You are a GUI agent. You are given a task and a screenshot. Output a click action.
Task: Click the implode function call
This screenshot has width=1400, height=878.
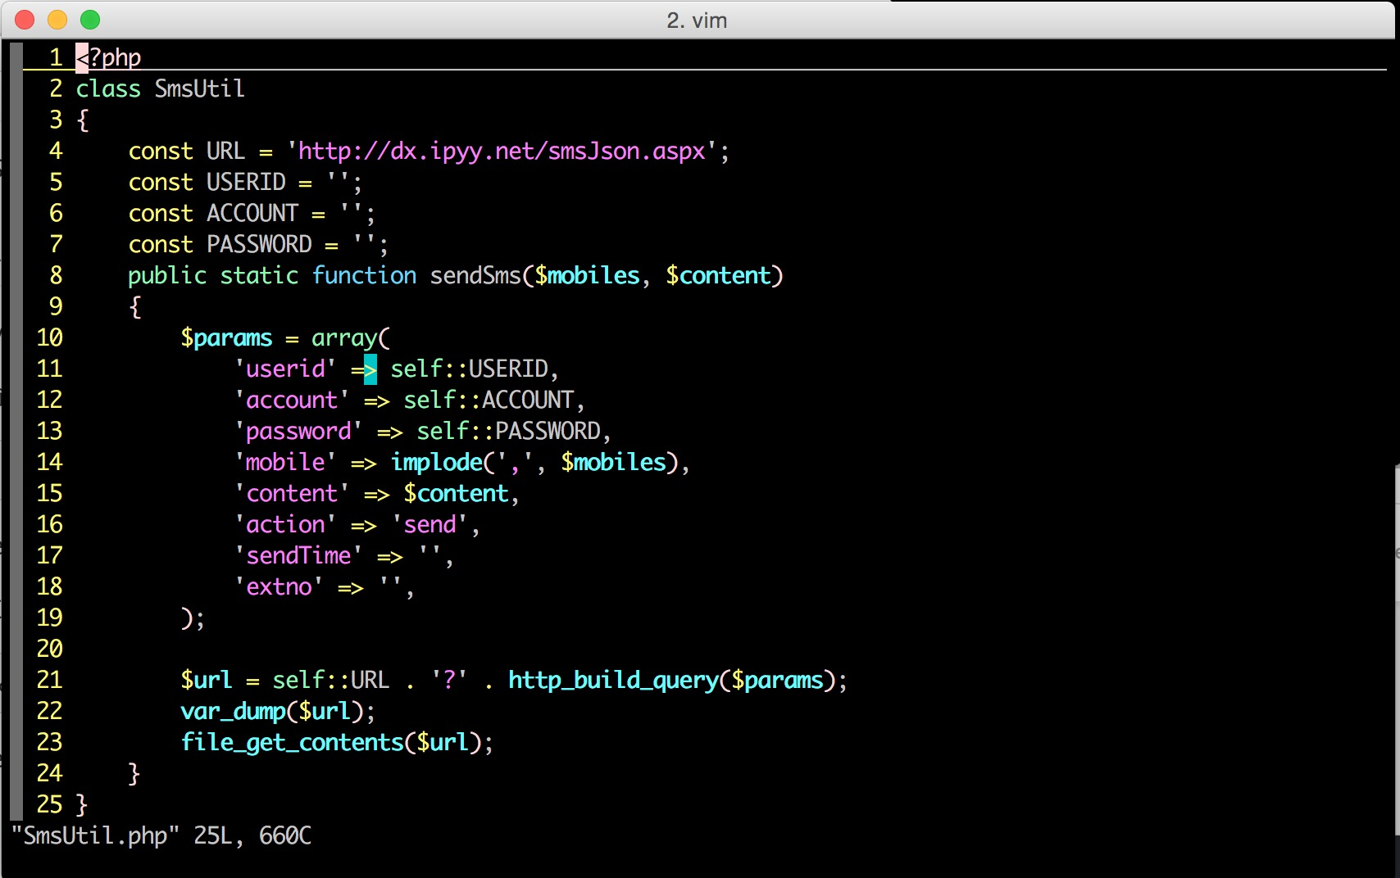pyautogui.click(x=437, y=463)
